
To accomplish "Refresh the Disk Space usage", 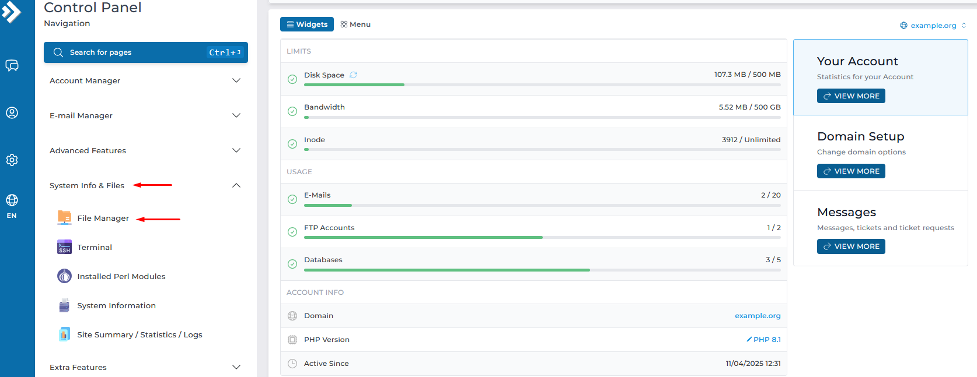I will (x=353, y=75).
